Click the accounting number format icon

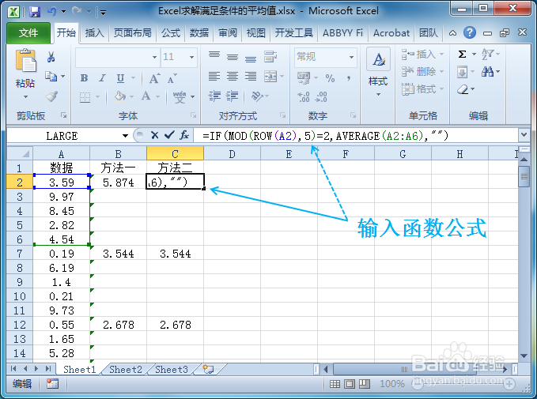point(304,78)
